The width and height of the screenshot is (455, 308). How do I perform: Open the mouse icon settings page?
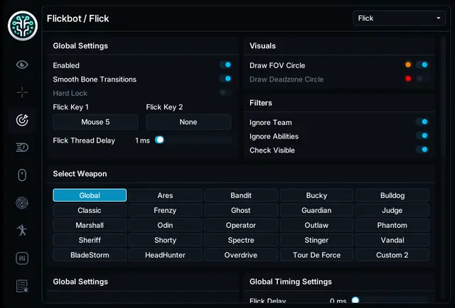click(x=22, y=175)
